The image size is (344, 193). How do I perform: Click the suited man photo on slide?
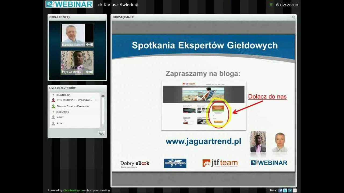click(x=258, y=142)
